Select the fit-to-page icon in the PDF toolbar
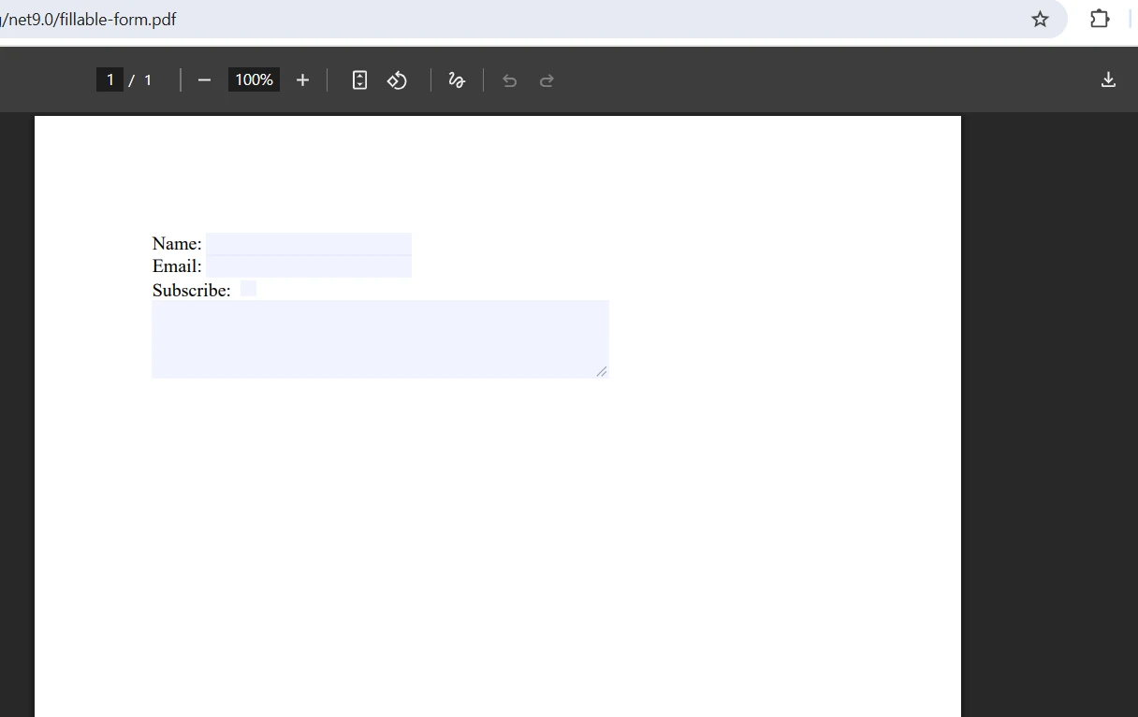Screen dimensions: 1138x717 point(359,79)
